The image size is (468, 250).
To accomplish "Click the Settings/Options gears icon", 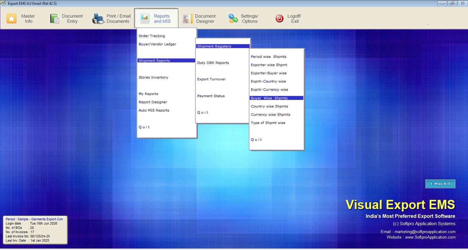I will 233,19.
